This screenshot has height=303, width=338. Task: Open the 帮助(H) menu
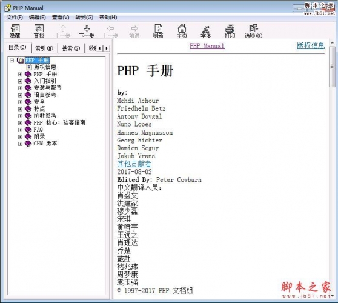pyautogui.click(x=108, y=17)
